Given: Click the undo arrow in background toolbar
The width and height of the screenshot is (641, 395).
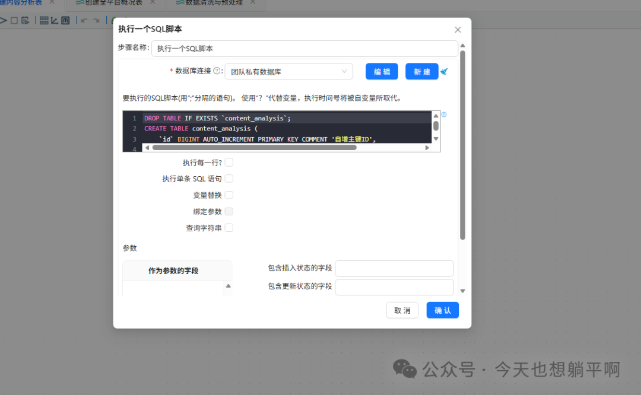Looking at the screenshot, I should pyautogui.click(x=84, y=20).
